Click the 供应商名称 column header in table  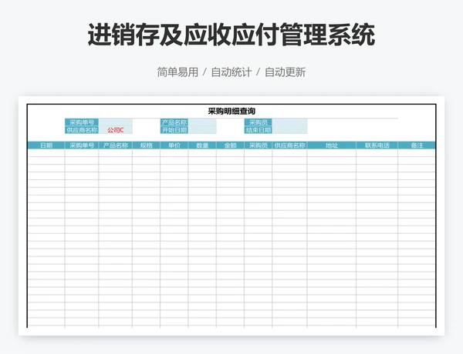(289, 145)
